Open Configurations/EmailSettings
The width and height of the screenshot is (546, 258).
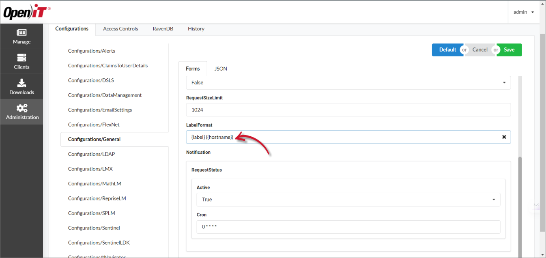100,110
